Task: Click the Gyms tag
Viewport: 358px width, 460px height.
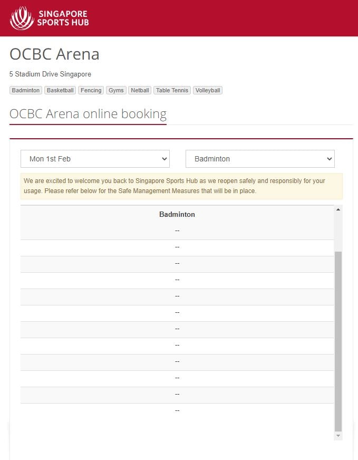Action: point(116,90)
